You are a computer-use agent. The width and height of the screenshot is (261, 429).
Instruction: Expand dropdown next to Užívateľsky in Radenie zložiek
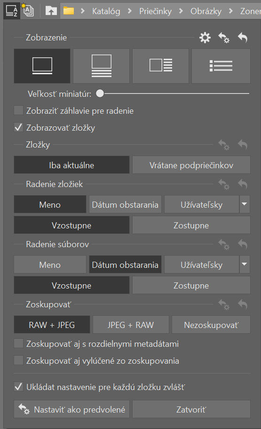245,204
